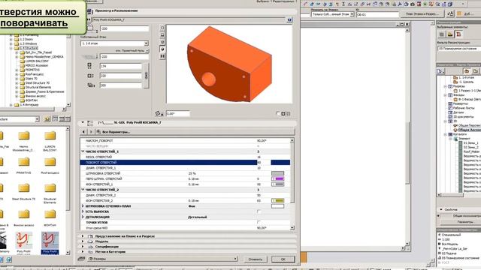Screen dimensions: 481x270
Task: Select preview picture mode icon
Action: tap(162, 56)
